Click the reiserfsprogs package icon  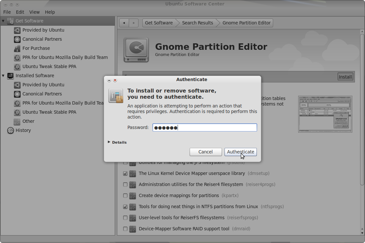coord(133,218)
